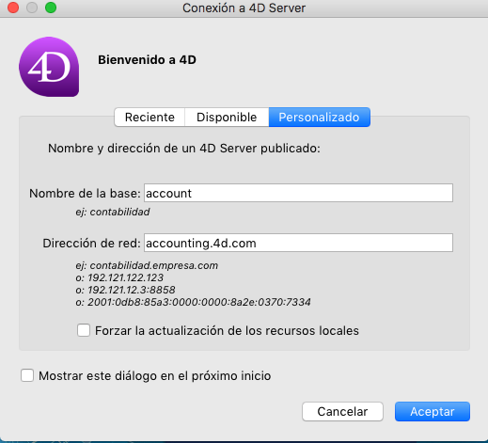Select the Personalizado tab
The height and width of the screenshot is (443, 488).
(319, 117)
